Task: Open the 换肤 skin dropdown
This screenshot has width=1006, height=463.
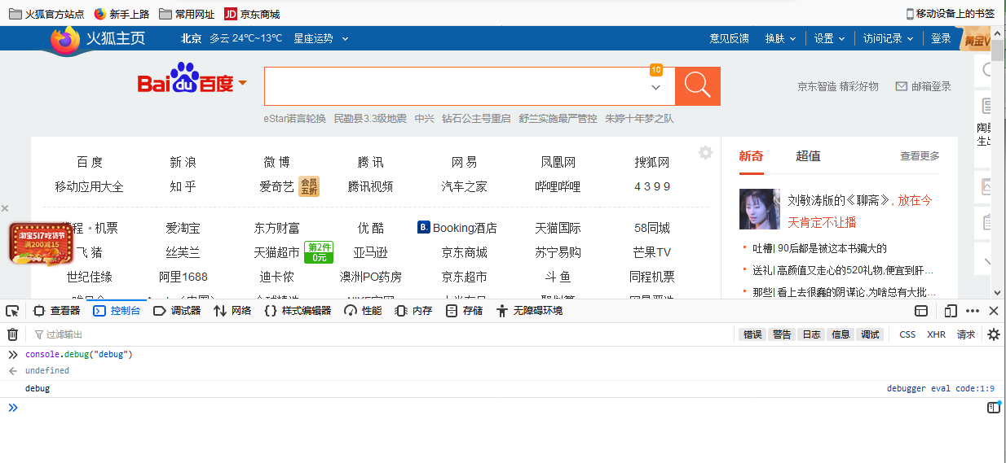Action: (x=779, y=38)
